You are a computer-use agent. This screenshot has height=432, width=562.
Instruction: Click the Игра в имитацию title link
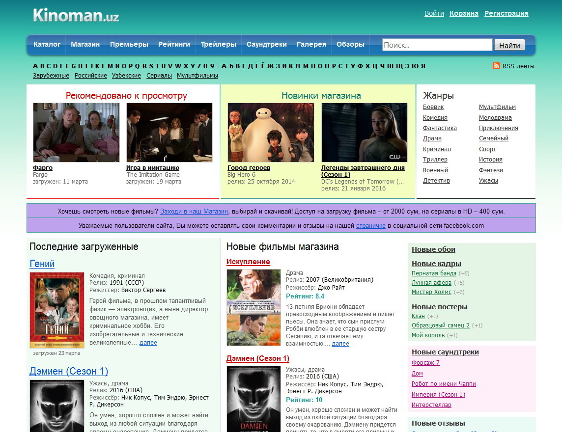(153, 167)
